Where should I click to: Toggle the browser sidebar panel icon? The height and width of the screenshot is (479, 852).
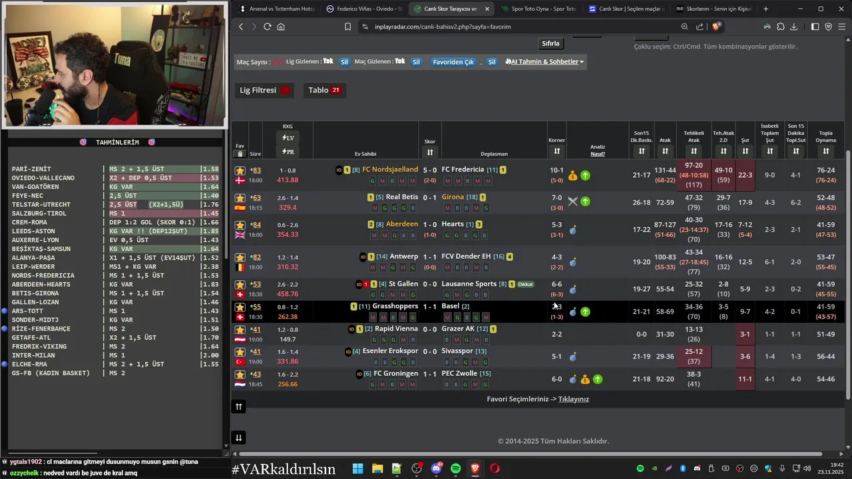click(815, 27)
